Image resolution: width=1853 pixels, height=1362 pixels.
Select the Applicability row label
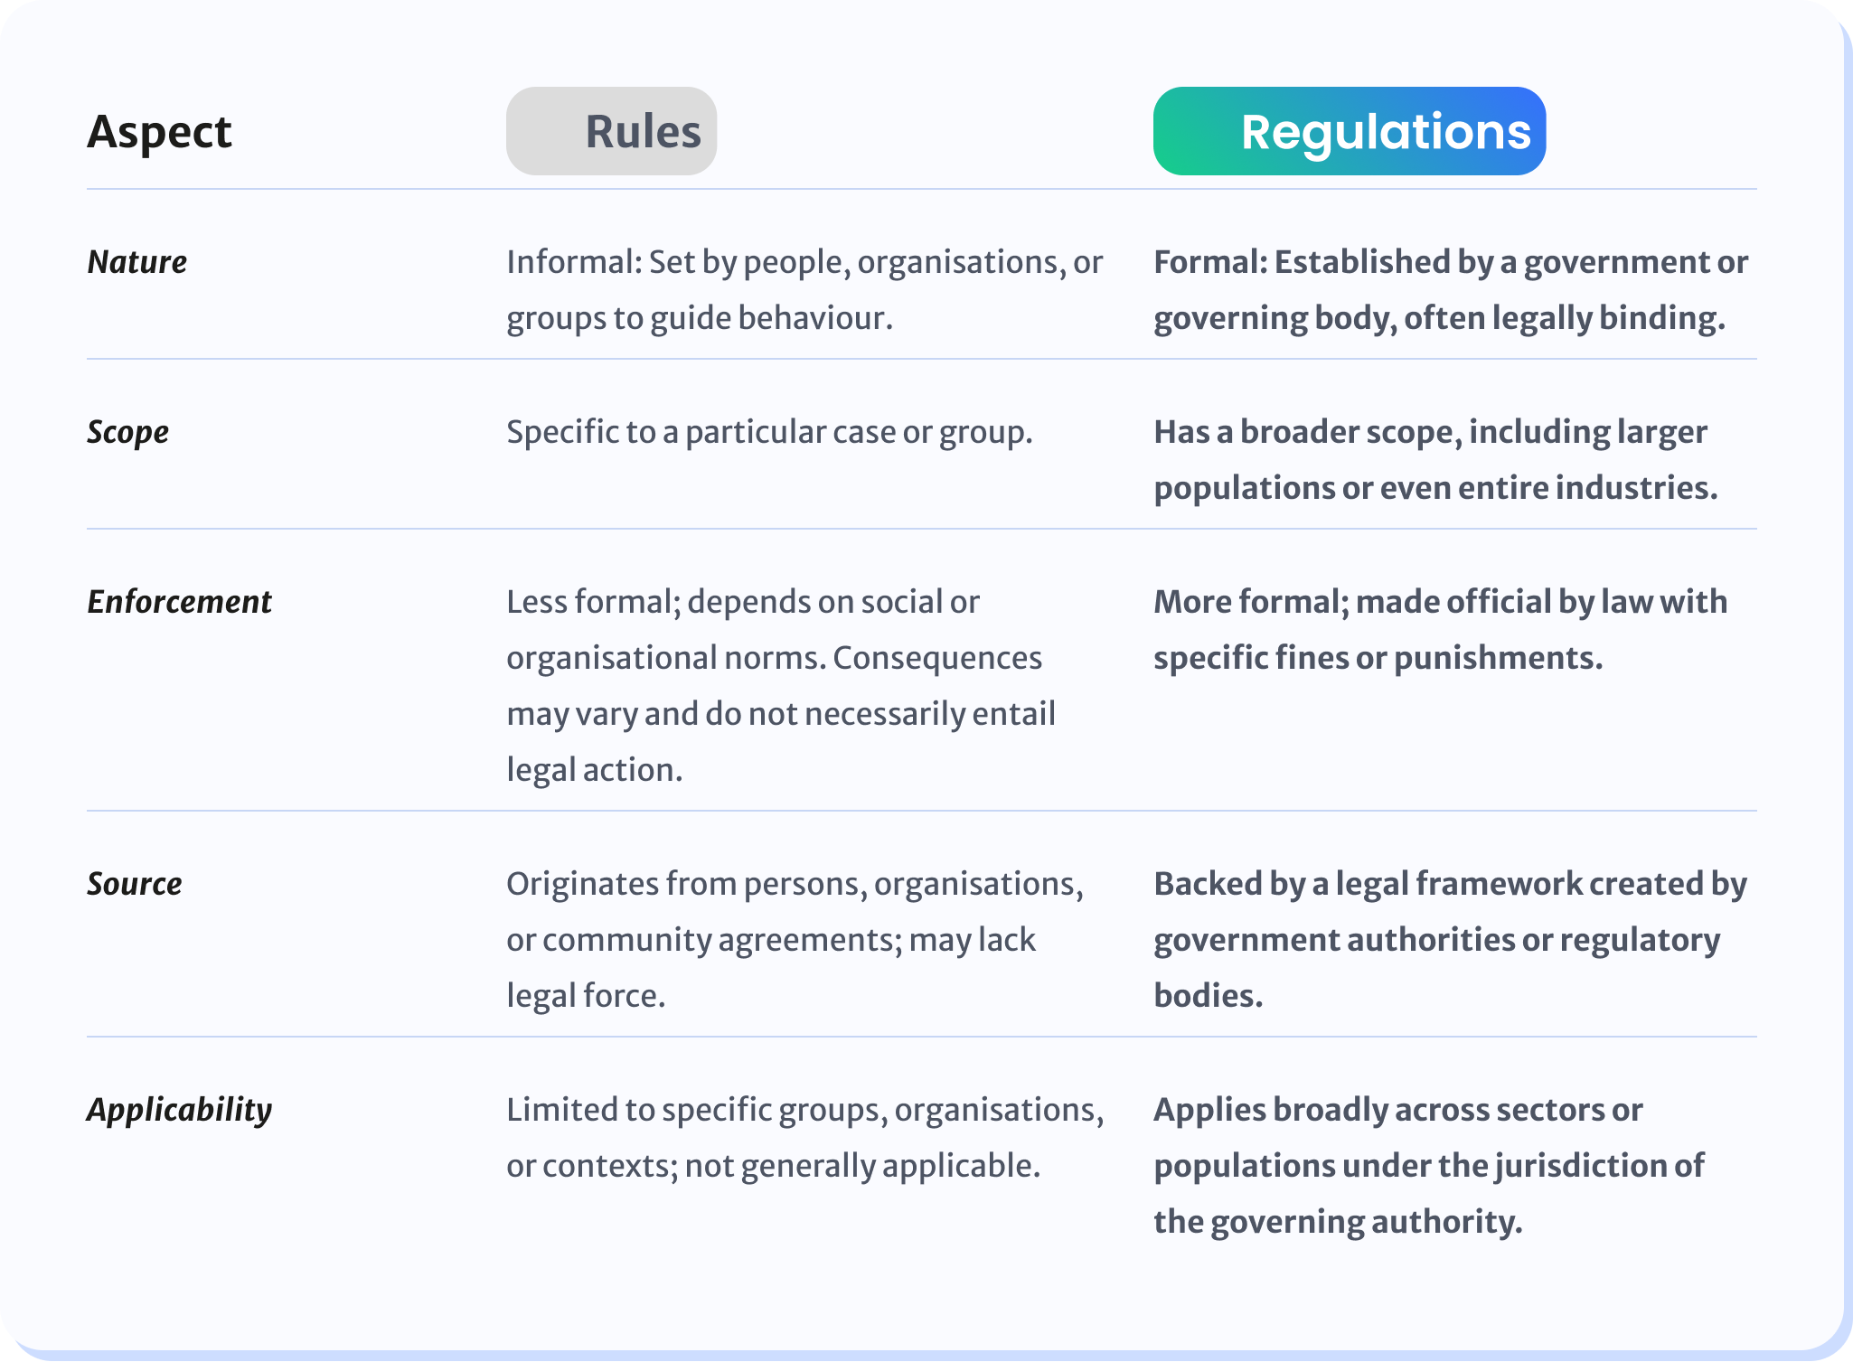[179, 1110]
